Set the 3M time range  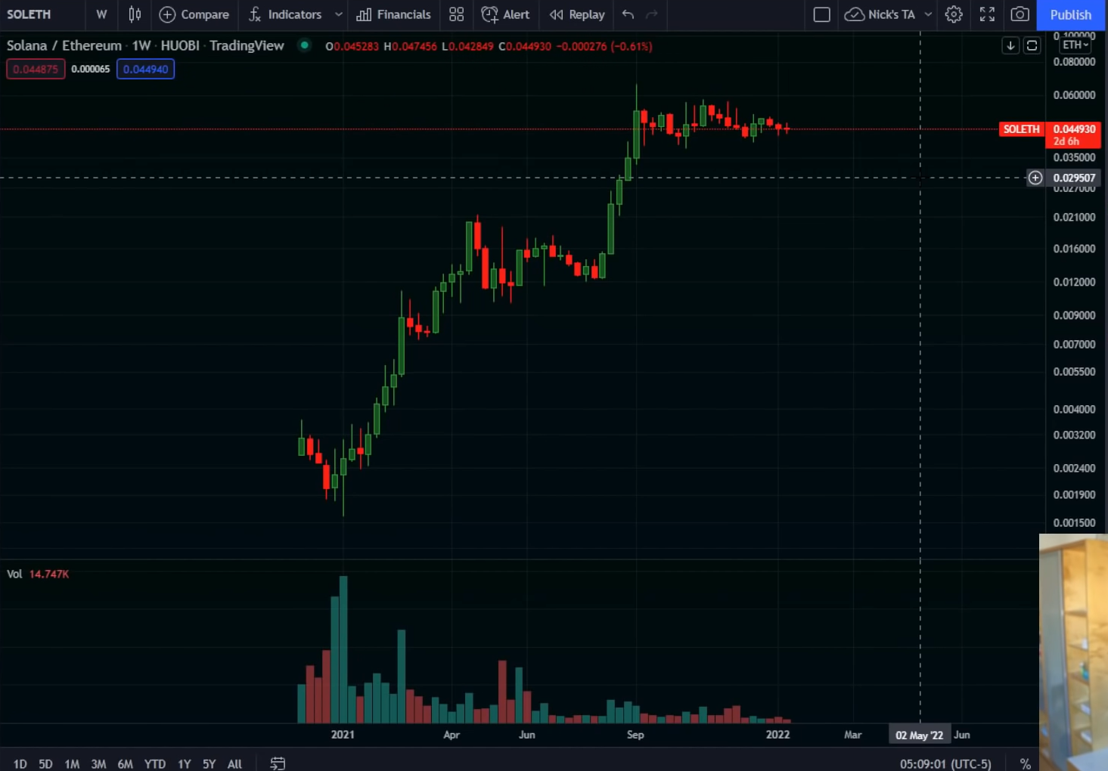[98, 763]
